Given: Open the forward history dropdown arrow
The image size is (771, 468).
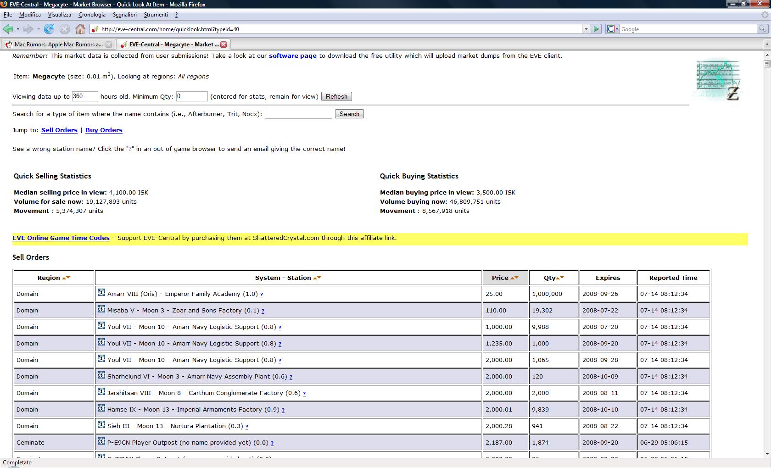Looking at the screenshot, I should tap(38, 29).
